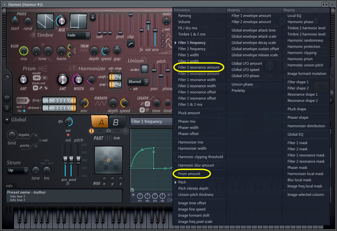Click the MOD XY pad
The width and height of the screenshot is (337, 231).
(x=108, y=160)
